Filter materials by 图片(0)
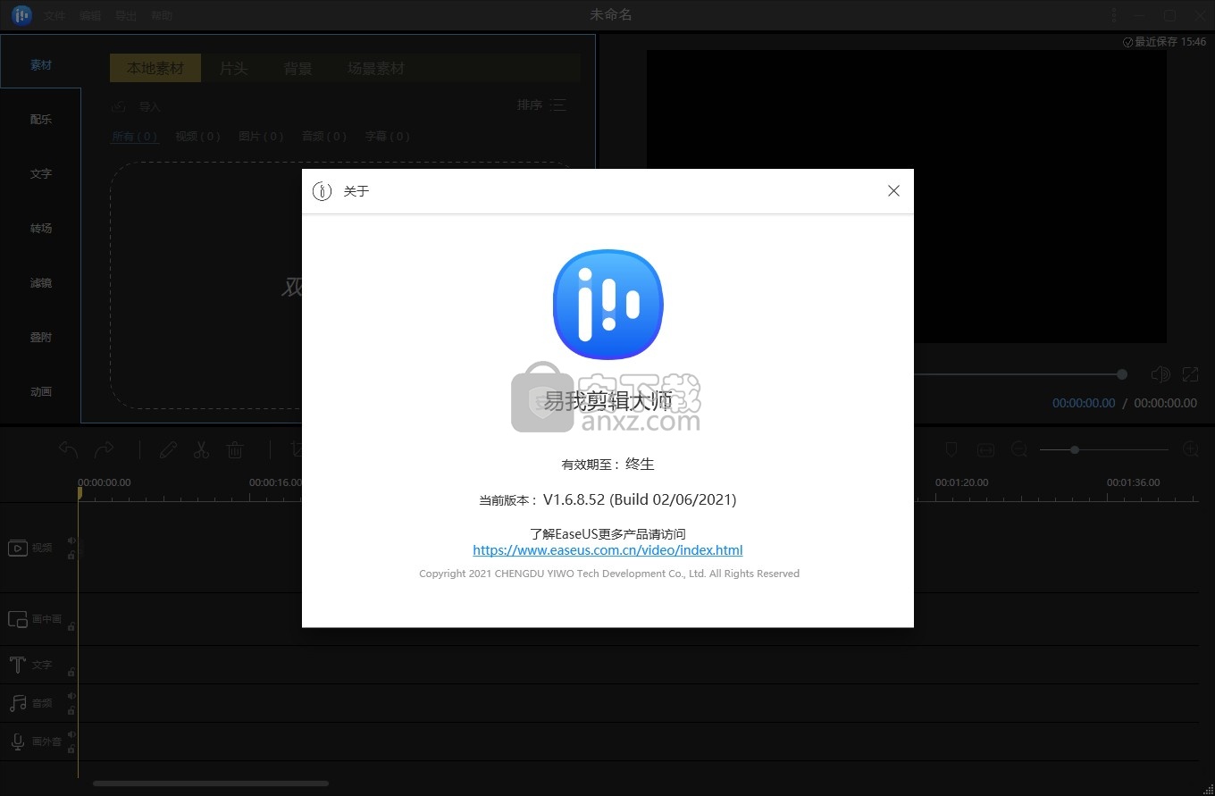 click(x=261, y=137)
